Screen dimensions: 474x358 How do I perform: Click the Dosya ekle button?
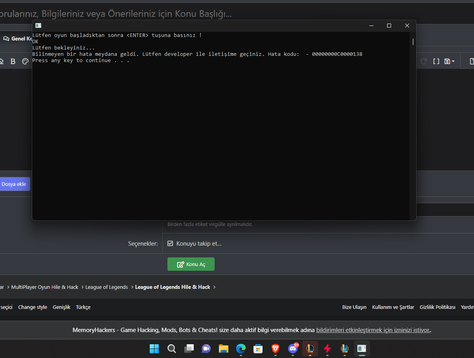pyautogui.click(x=14, y=184)
